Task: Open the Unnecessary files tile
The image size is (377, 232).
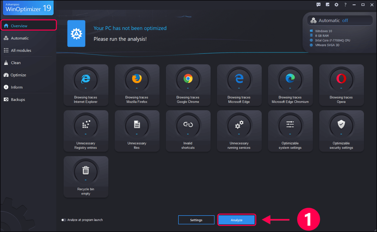Action: tap(137, 131)
